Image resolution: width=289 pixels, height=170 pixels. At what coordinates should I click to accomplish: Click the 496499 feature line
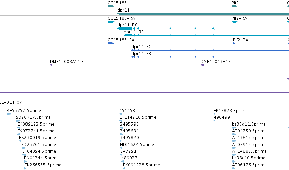tap(251, 121)
